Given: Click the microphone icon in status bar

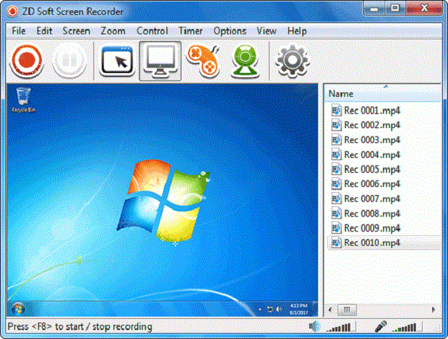Looking at the screenshot, I should point(381,326).
